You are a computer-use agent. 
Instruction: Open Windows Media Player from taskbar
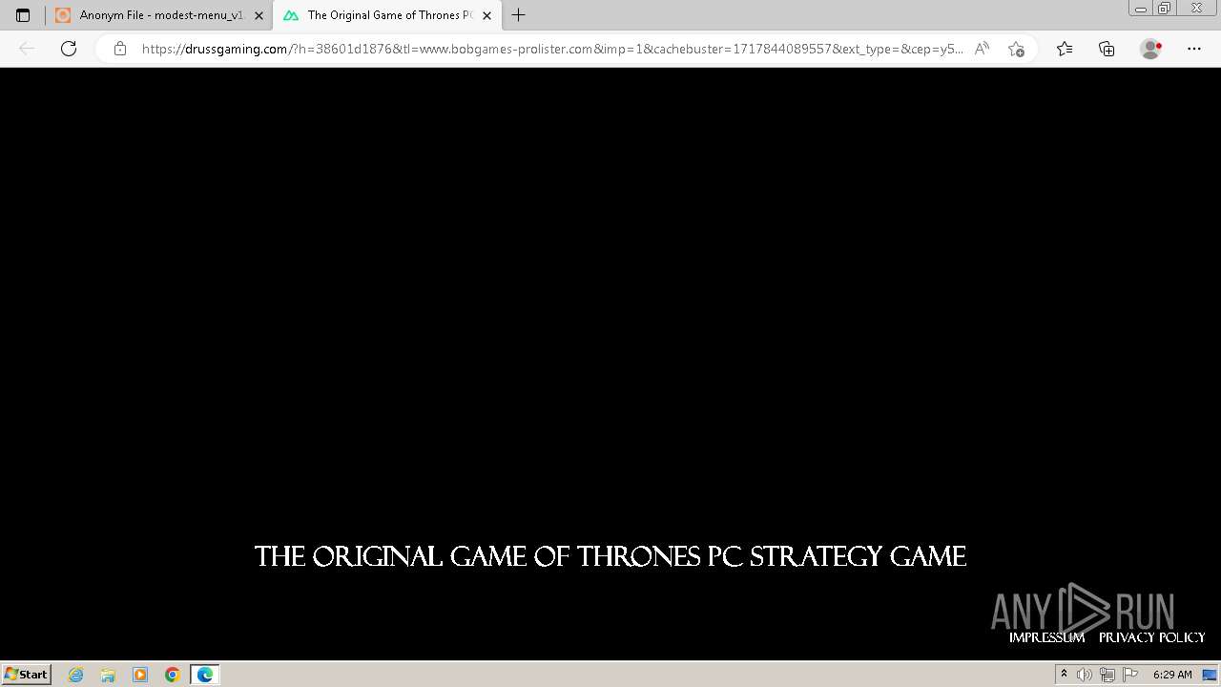click(x=140, y=675)
